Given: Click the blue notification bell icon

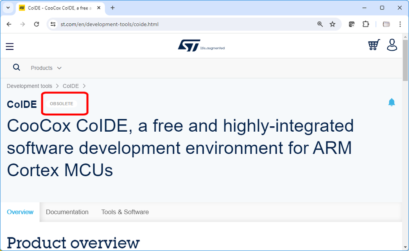Looking at the screenshot, I should coord(391,102).
